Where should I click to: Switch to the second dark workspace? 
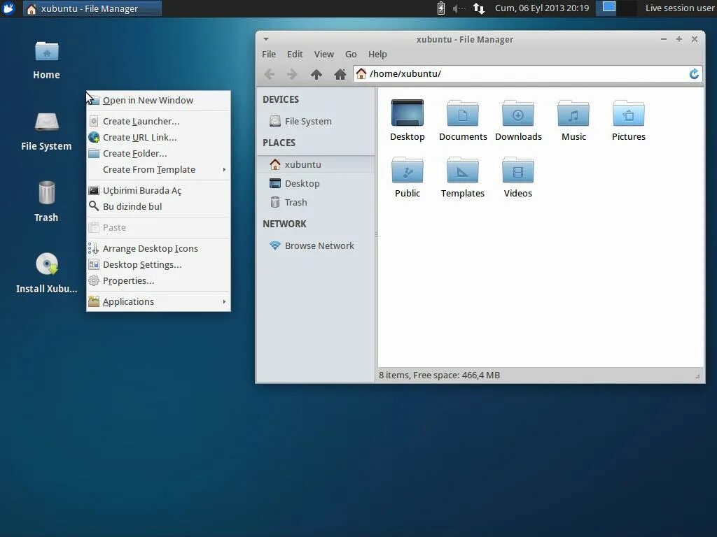click(x=627, y=8)
